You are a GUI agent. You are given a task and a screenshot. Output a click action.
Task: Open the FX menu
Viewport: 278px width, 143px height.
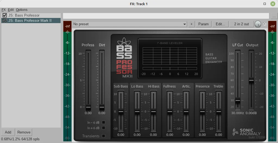[4, 10]
